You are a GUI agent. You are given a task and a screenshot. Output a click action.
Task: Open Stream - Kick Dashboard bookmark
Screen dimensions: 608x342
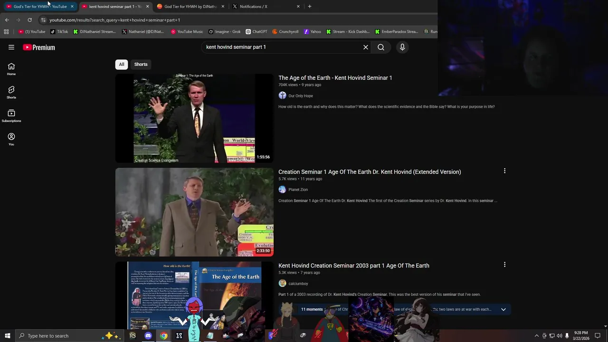point(348,32)
